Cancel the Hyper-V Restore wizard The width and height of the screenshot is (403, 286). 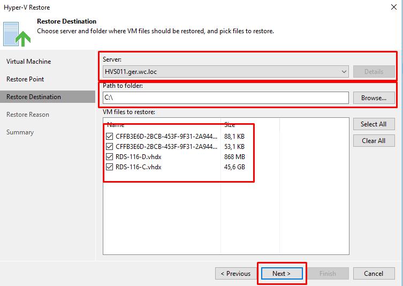pyautogui.click(x=374, y=273)
